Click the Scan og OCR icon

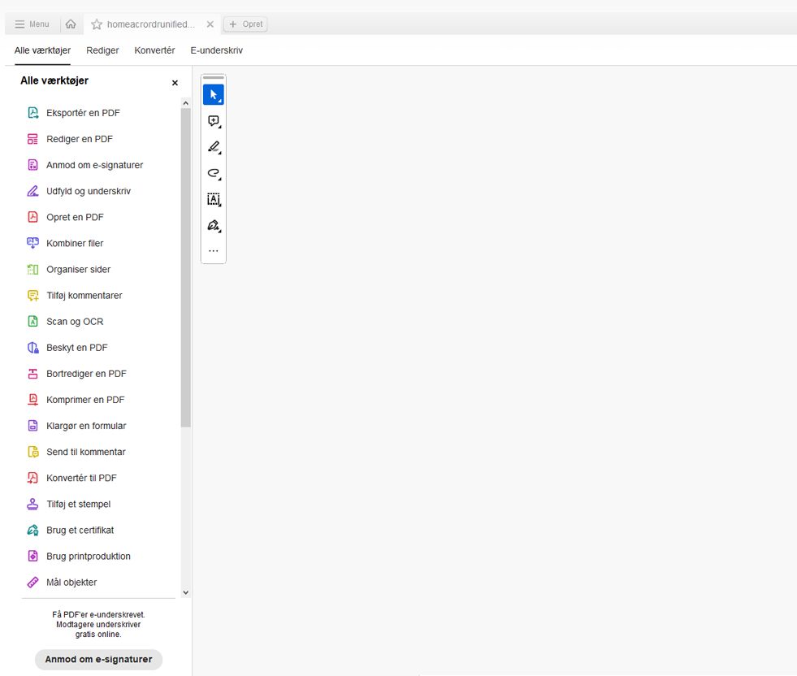click(x=33, y=321)
